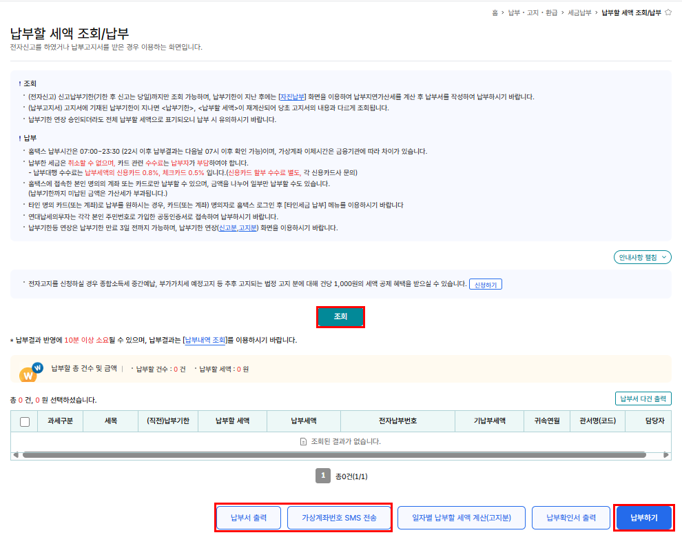Open the 고지분 deadline extension link
The width and height of the screenshot is (682, 535).
(247, 228)
